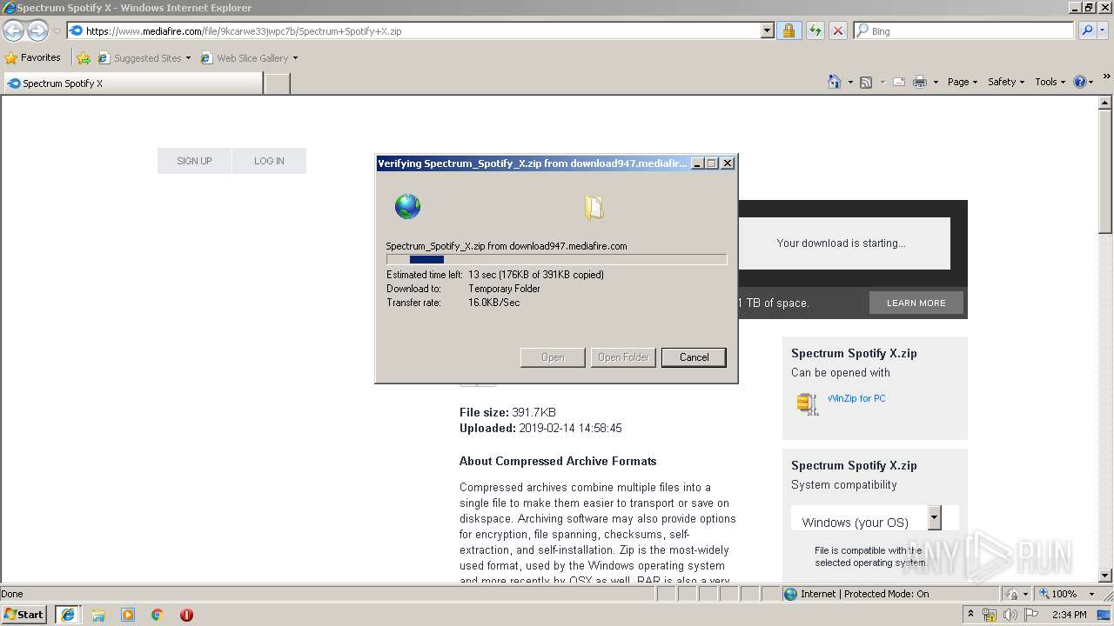Click the network tray icon
Viewport: 1114px width, 626px height.
tap(990, 615)
